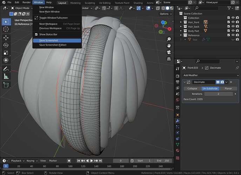Select the Select Box tool
Screen dimensions: 241x175
click(x=6, y=22)
